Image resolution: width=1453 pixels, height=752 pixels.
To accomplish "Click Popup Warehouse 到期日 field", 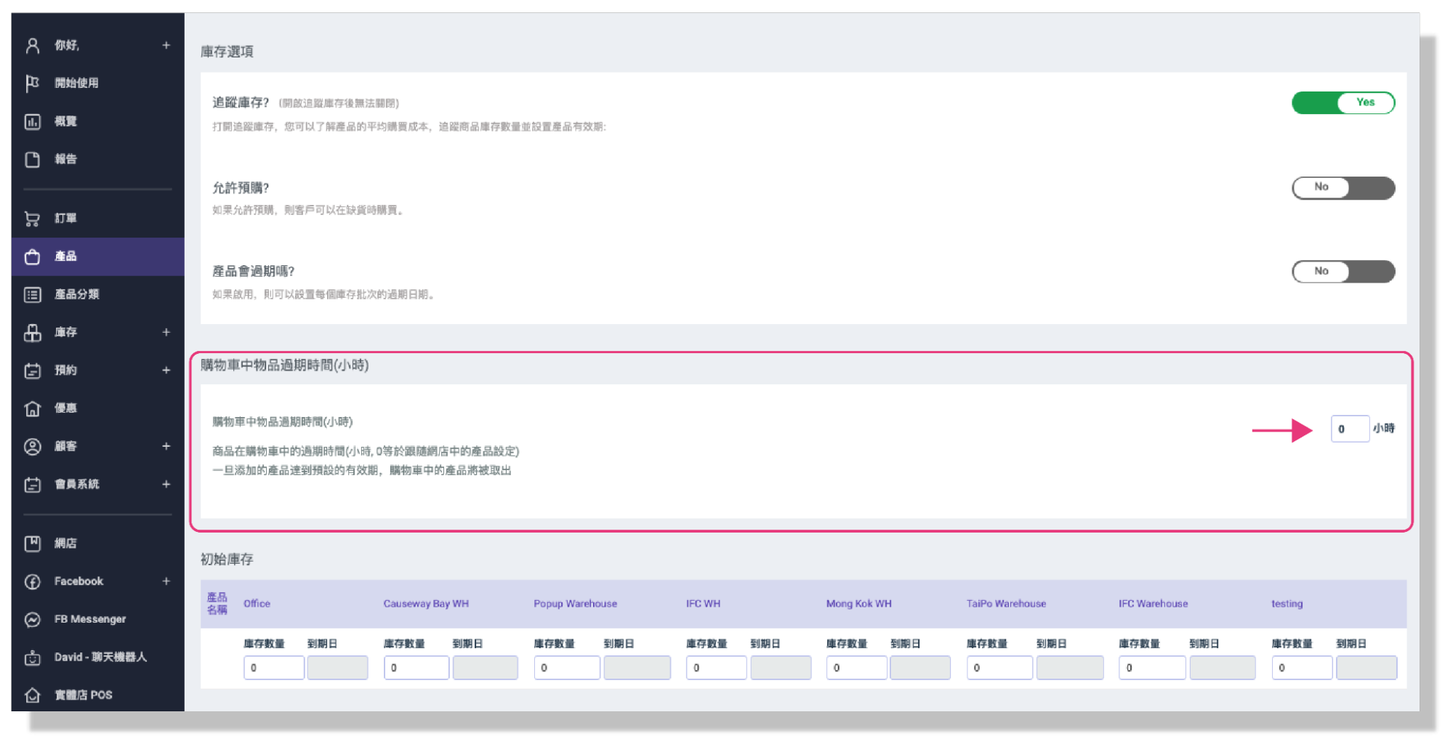I will coord(637,668).
